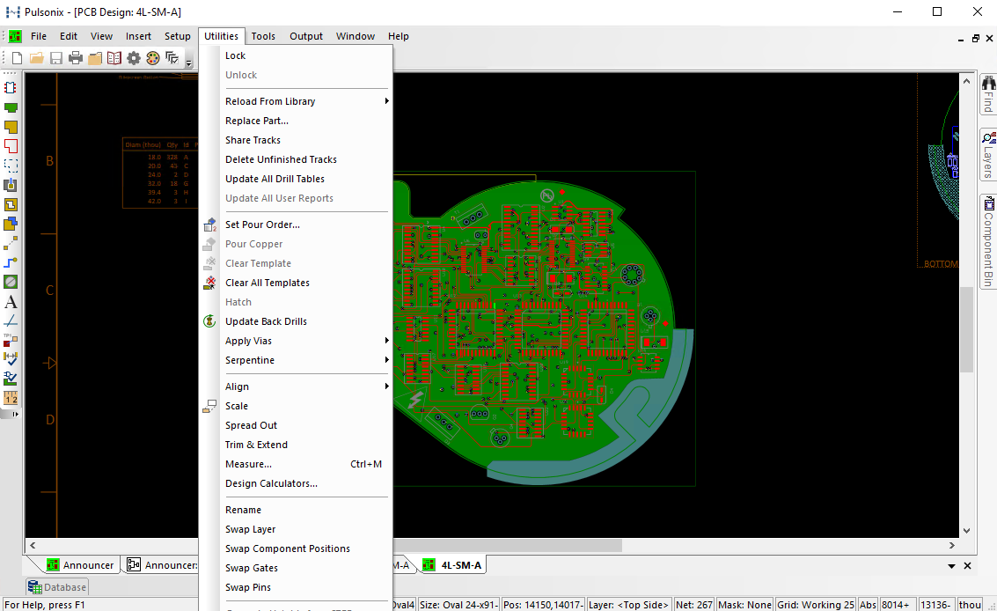Select the green mounting hole tool

click(x=11, y=282)
